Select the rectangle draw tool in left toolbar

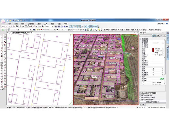(x=2, y=43)
